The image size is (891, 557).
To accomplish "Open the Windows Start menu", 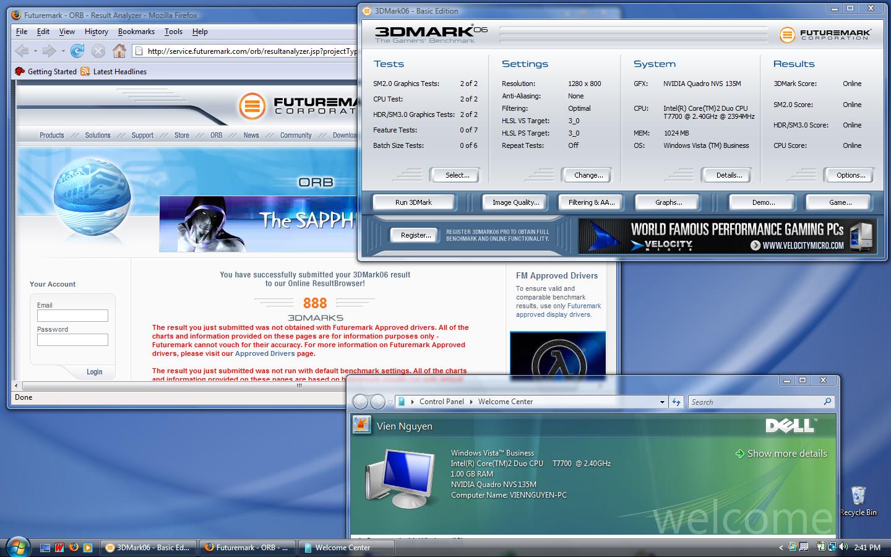I will 18,546.
